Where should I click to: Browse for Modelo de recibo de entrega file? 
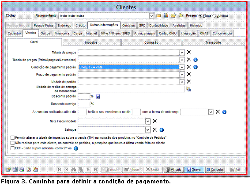coord(189,89)
